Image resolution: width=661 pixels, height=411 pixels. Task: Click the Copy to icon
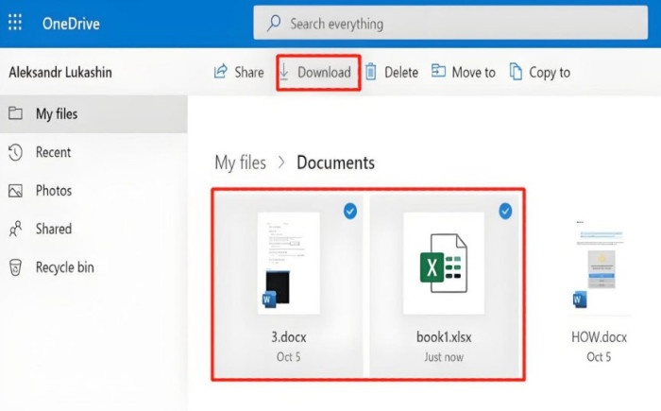pos(516,72)
